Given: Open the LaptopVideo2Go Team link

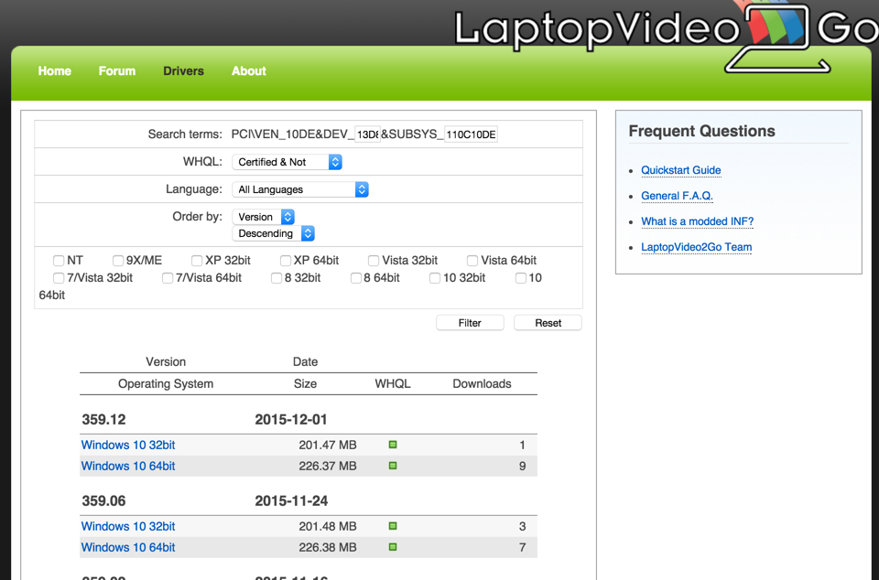Looking at the screenshot, I should [x=696, y=247].
